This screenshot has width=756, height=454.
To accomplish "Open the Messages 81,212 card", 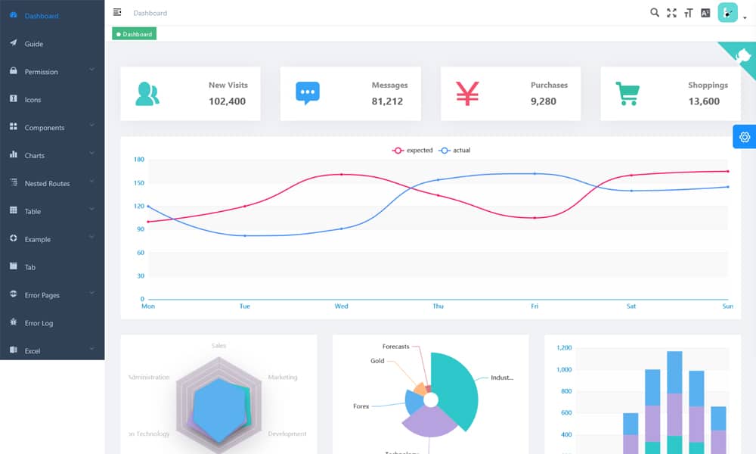I will click(351, 94).
